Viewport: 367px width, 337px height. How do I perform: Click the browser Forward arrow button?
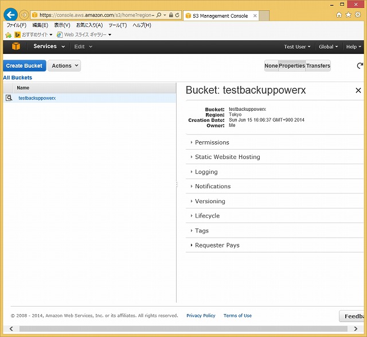[24, 15]
